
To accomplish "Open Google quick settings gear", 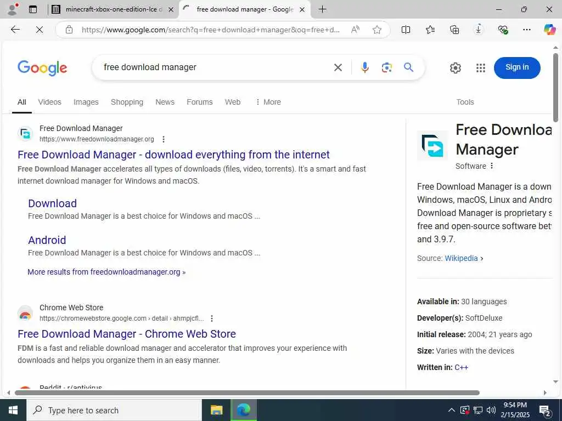I will tap(455, 67).
